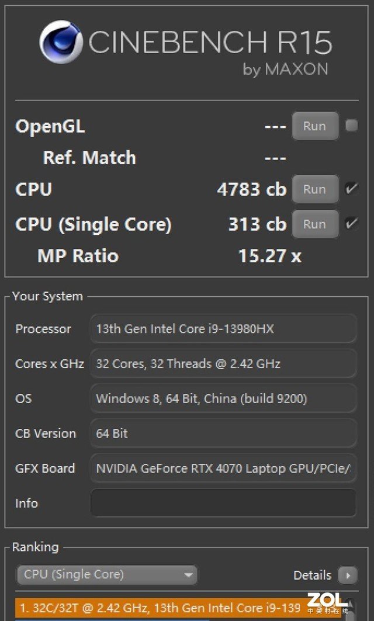Click the CPU score value 4783 cb
374x621 pixels.
tap(252, 189)
